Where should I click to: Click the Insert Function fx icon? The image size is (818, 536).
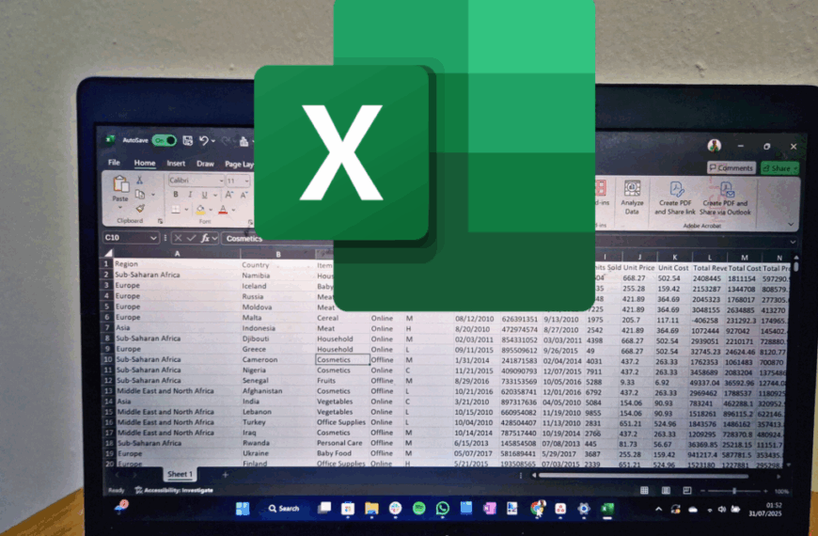206,238
